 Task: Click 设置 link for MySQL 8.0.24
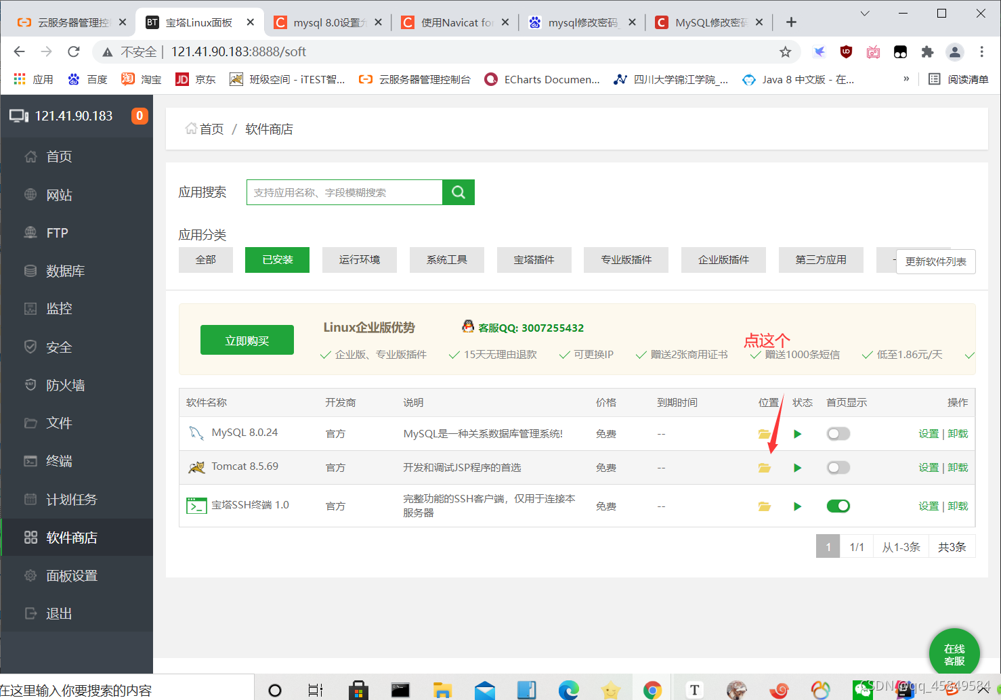click(929, 434)
